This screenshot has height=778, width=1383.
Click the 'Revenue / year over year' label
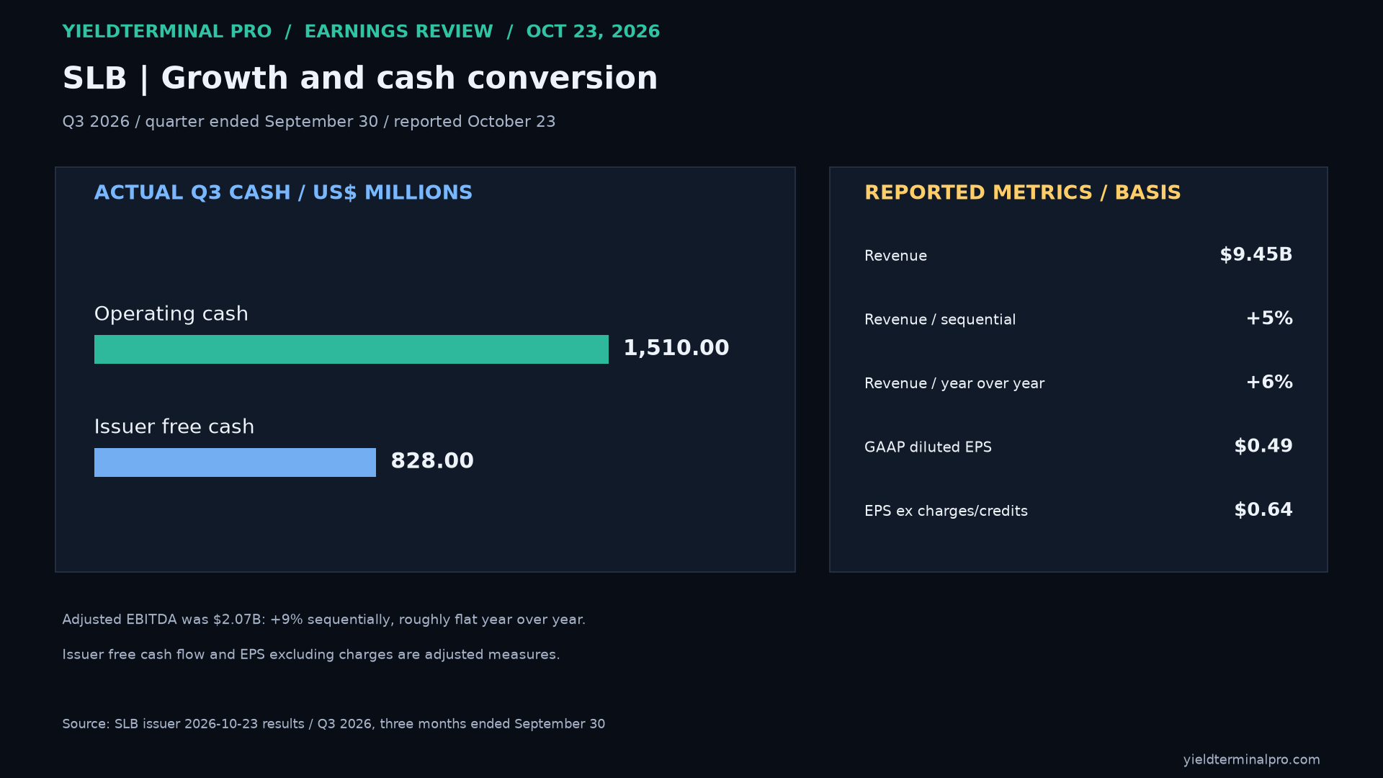click(x=954, y=383)
